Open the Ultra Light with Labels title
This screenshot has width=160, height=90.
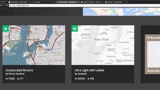click(89, 70)
